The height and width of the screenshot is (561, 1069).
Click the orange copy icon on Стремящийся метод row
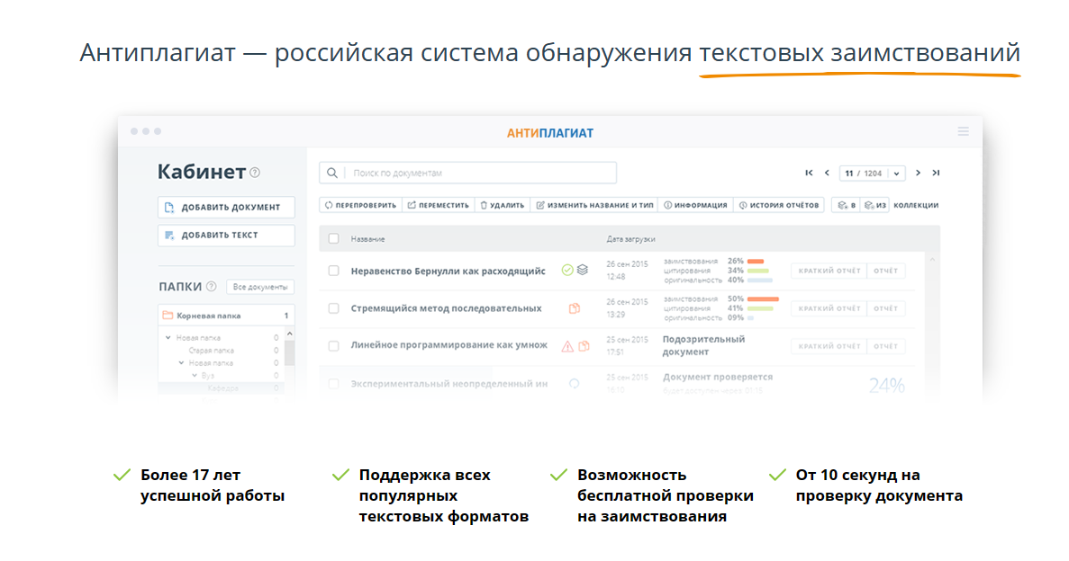pos(575,308)
